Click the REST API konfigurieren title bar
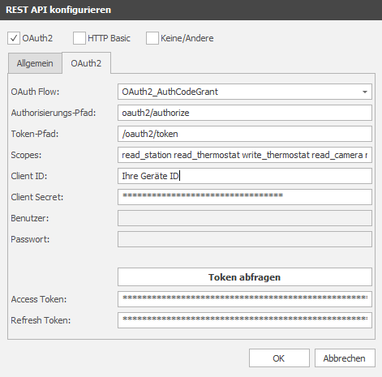Image resolution: width=382 pixels, height=377 pixels. pyautogui.click(x=191, y=10)
